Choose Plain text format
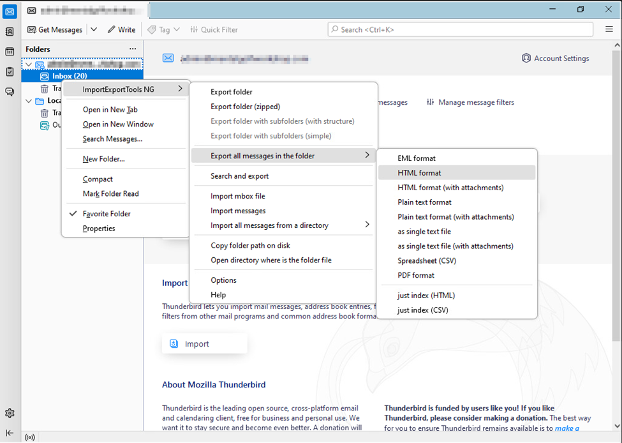622x443 pixels. tap(457, 202)
